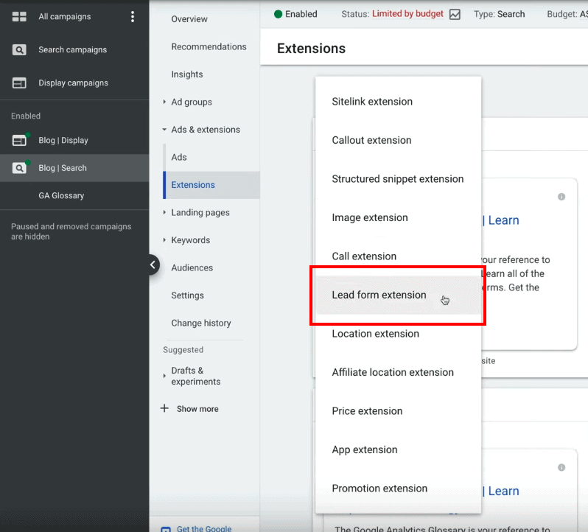Click info icon on first ad card
The image size is (588, 532).
click(x=561, y=197)
